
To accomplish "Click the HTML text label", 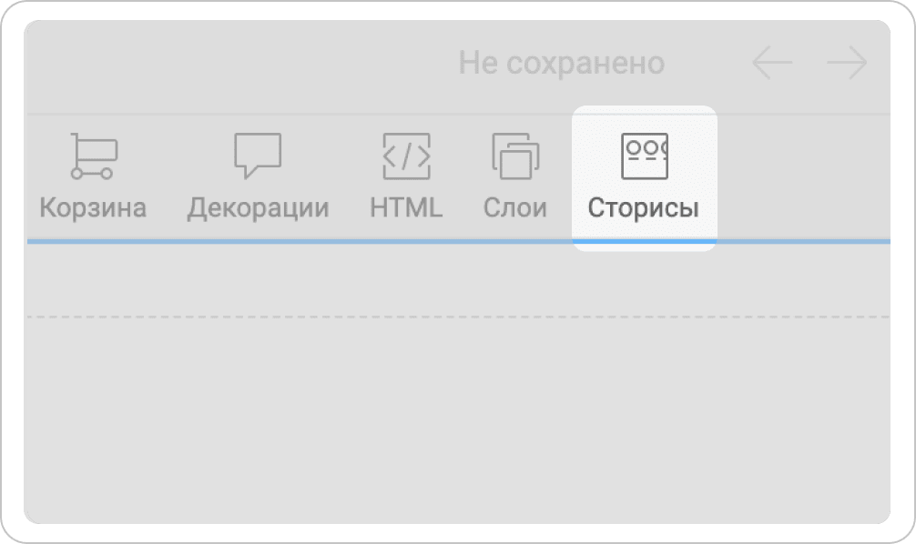I will (407, 207).
